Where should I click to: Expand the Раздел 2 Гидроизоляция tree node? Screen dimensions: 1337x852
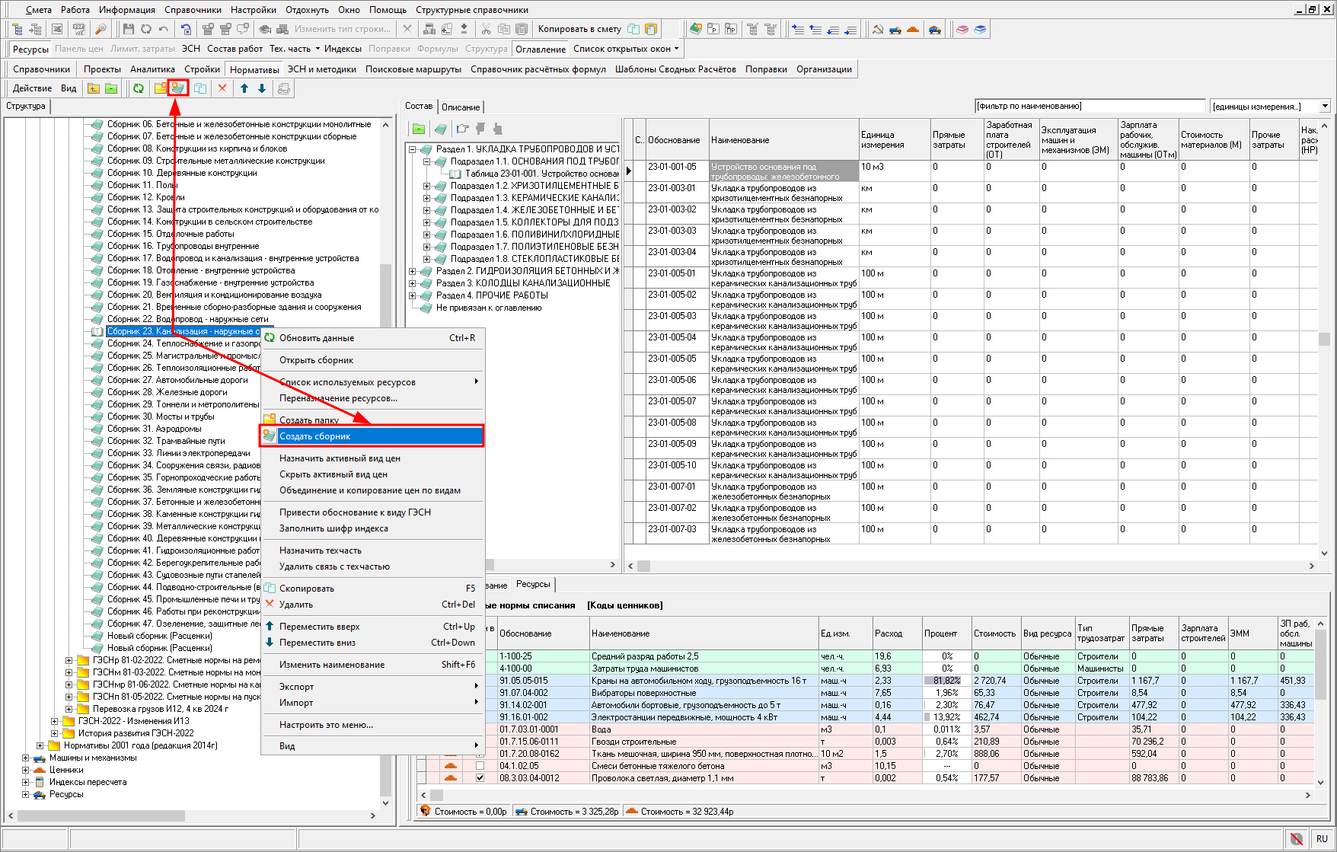click(413, 271)
